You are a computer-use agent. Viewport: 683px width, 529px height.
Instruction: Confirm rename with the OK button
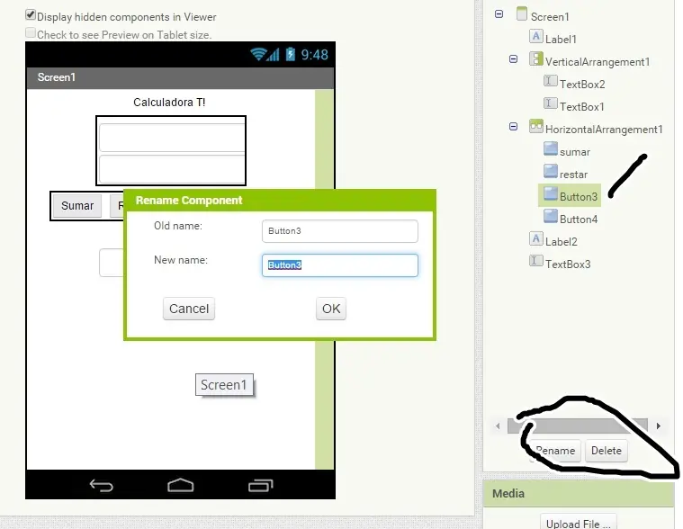(331, 309)
